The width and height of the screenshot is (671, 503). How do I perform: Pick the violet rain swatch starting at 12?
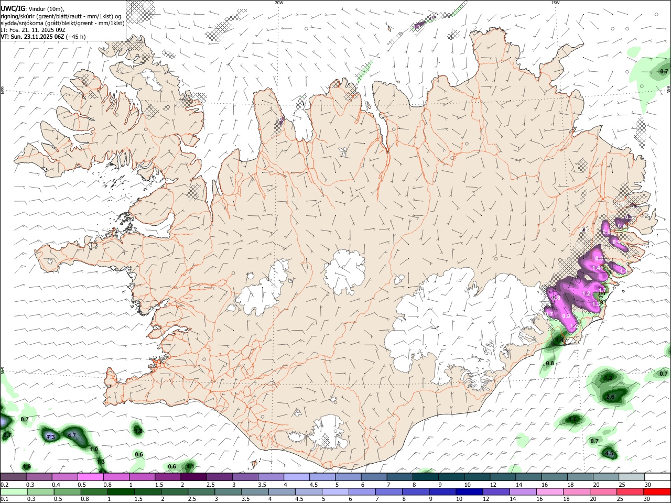496,491
